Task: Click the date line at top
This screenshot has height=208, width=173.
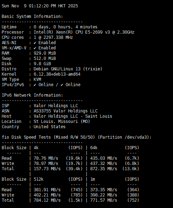Action: point(40,6)
